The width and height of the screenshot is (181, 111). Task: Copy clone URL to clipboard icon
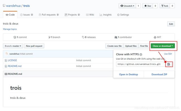(x=169, y=64)
